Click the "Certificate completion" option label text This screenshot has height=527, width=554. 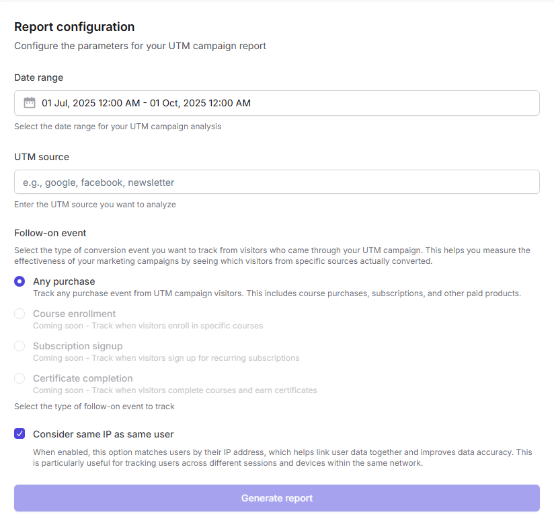pyautogui.click(x=83, y=378)
